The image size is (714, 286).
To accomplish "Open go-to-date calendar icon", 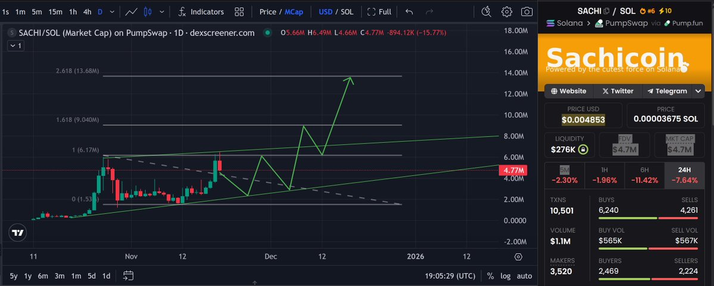I will coord(129,275).
